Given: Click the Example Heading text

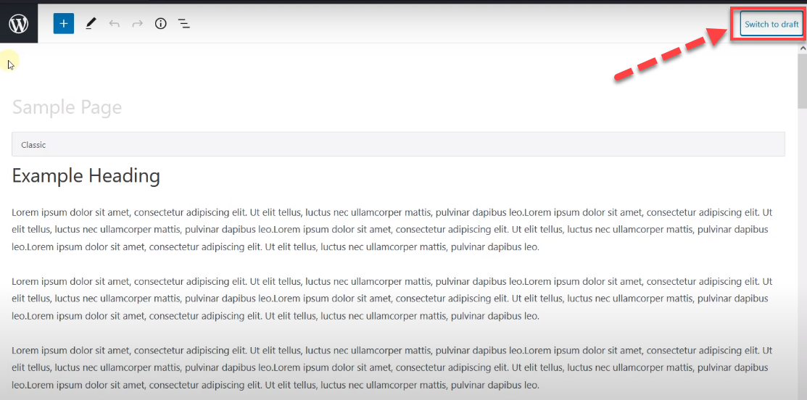Looking at the screenshot, I should (x=86, y=176).
